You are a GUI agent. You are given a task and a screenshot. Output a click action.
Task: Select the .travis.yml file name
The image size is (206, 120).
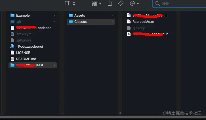pyautogui.click(x=24, y=34)
